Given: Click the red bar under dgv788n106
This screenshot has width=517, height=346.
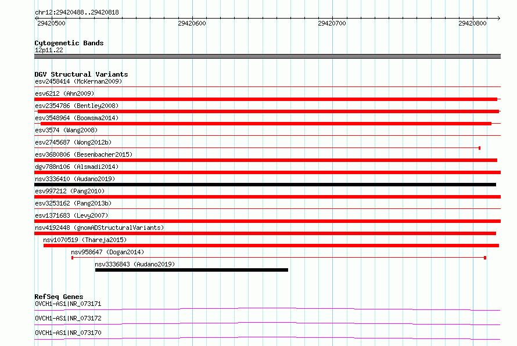Looking at the screenshot, I should [267, 172].
